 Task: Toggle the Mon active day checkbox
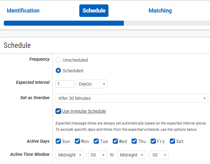click(77, 141)
